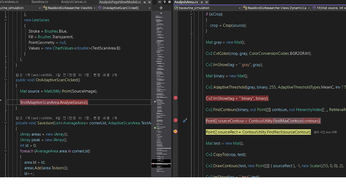The height and width of the screenshot is (184, 346).
Task: Switch to the AnalysisCanvas.cs tab
Action: tap(74, 2)
